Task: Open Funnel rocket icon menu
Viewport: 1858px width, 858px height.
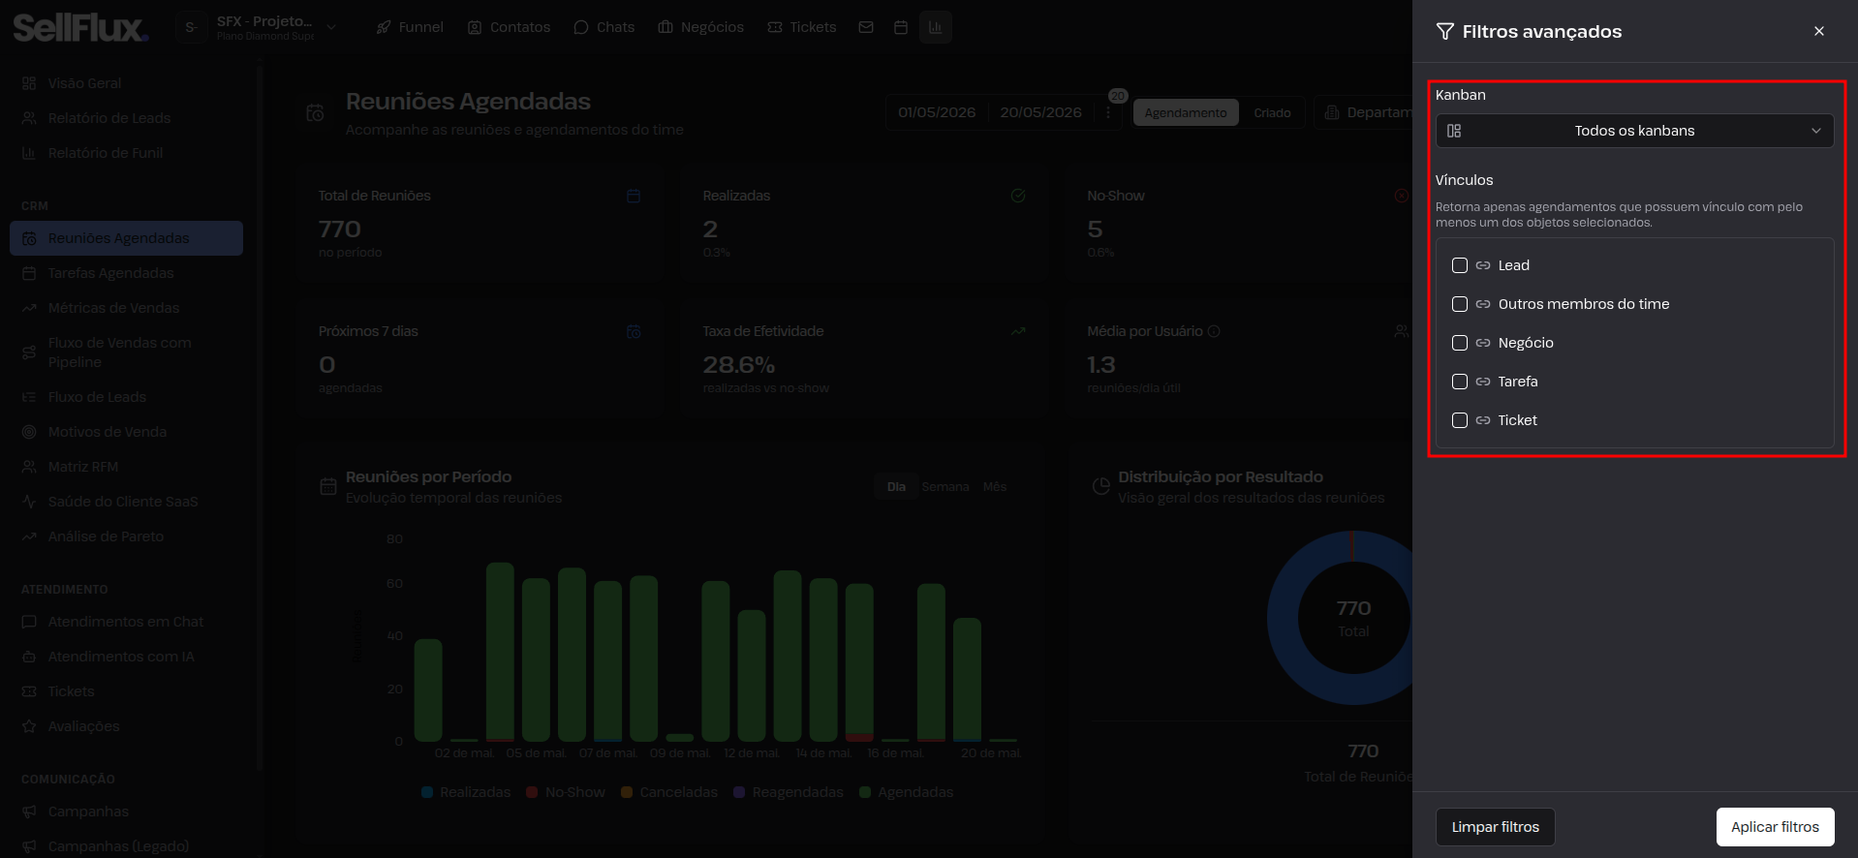Action: coord(385,27)
